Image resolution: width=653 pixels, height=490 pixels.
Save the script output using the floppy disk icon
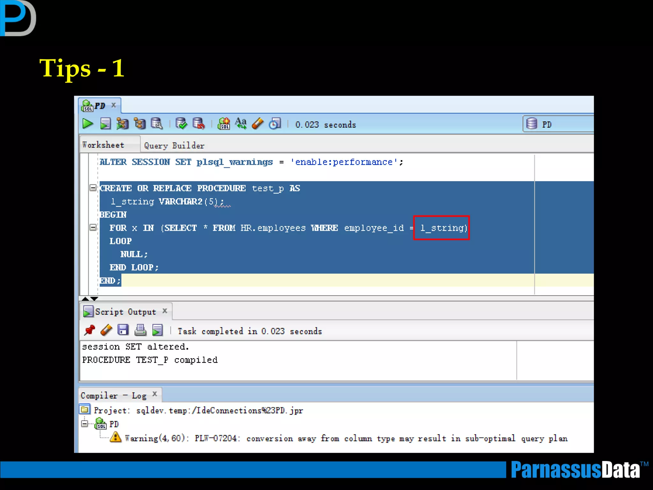click(123, 330)
